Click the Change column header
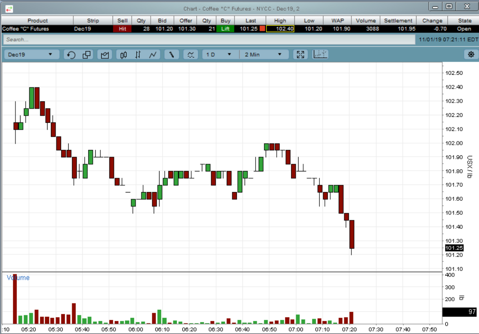The width and height of the screenshot is (479, 334). [x=432, y=21]
